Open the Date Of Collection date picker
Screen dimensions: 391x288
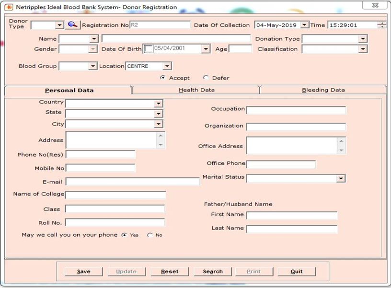[304, 25]
